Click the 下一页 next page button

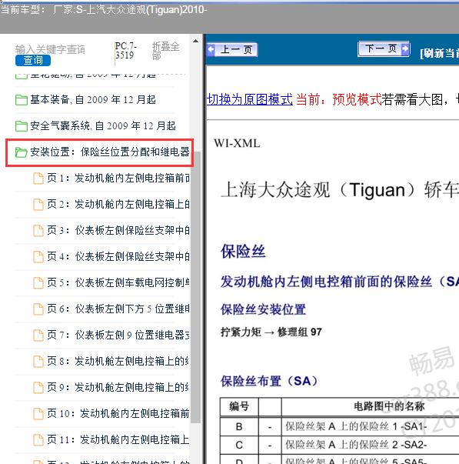tap(384, 48)
